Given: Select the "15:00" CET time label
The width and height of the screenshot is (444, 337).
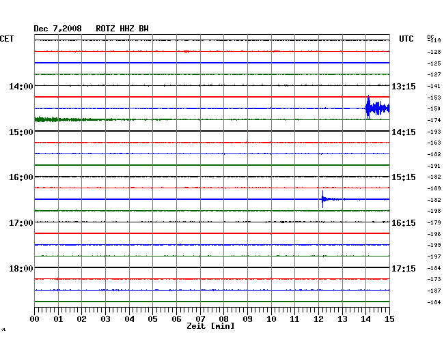Looking at the screenshot, I should 21,132.
